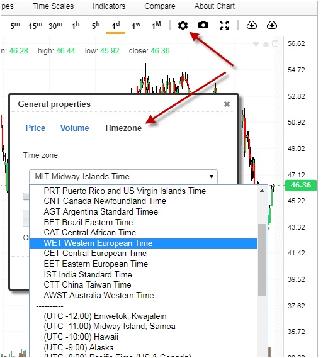Close the General properties dialog
The height and width of the screenshot is (358, 323).
click(227, 104)
